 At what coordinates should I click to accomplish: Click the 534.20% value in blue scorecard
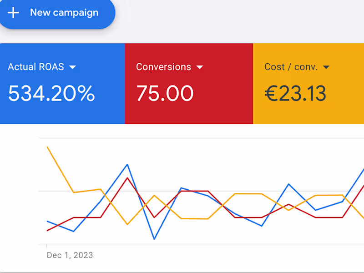[x=51, y=94]
